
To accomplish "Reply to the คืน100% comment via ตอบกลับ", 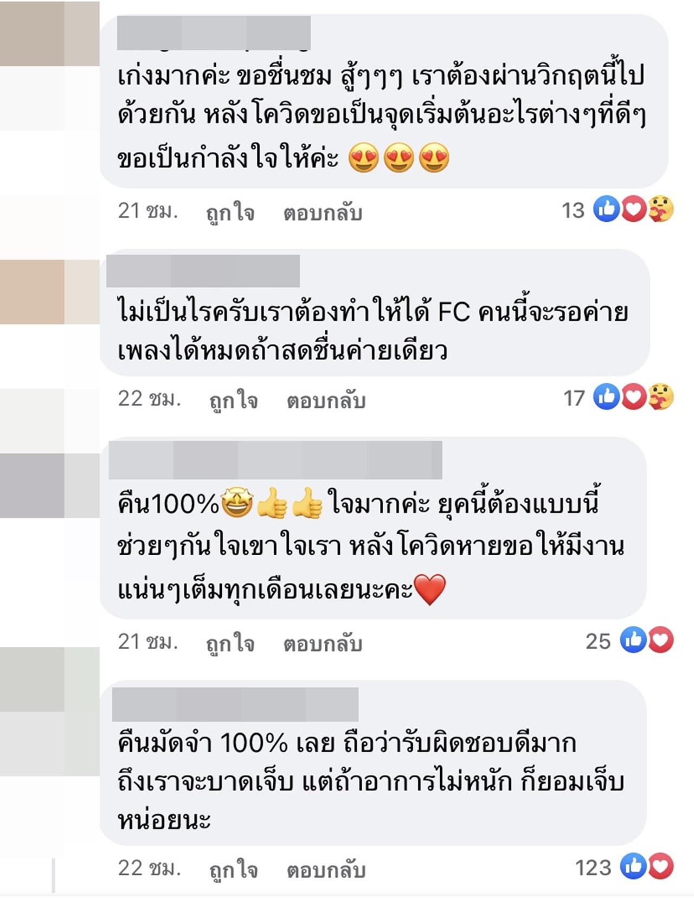I will 323,643.
